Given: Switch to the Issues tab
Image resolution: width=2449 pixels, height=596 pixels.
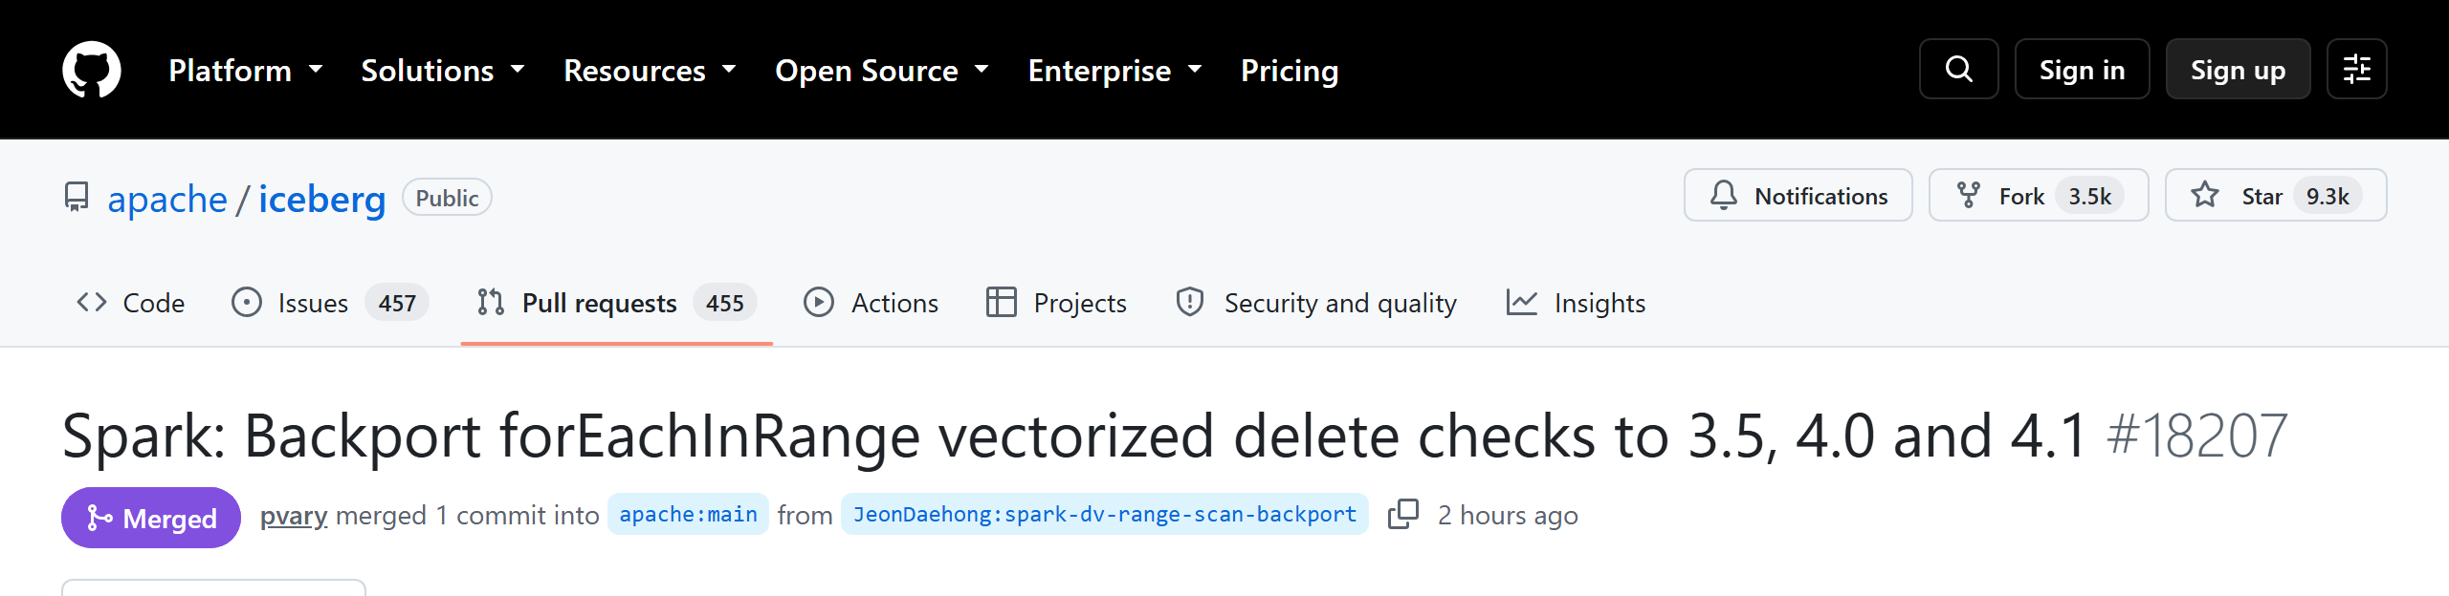Looking at the screenshot, I should pos(330,303).
